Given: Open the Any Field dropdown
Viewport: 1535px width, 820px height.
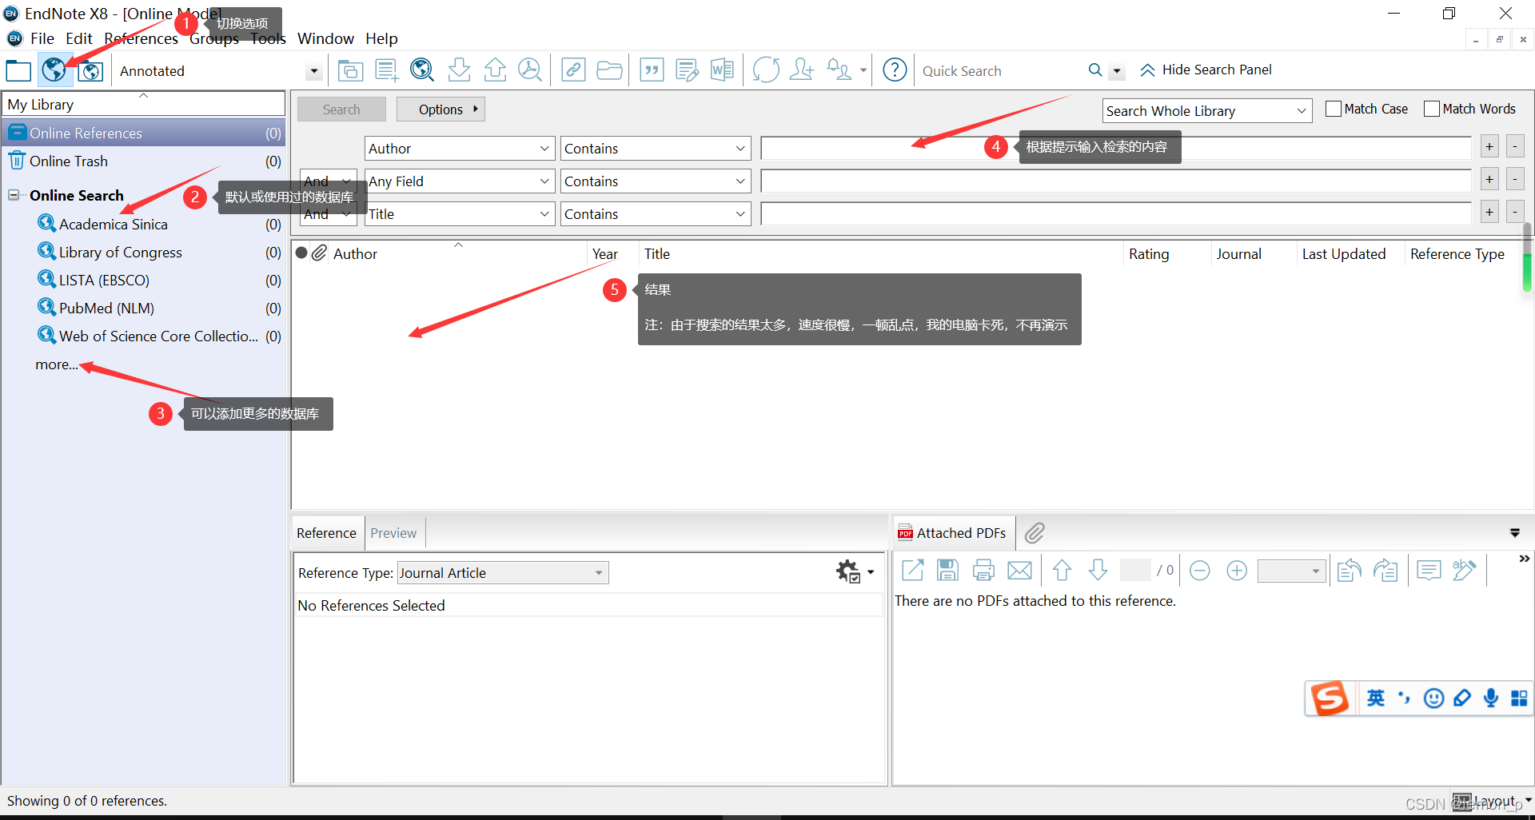Looking at the screenshot, I should (459, 181).
